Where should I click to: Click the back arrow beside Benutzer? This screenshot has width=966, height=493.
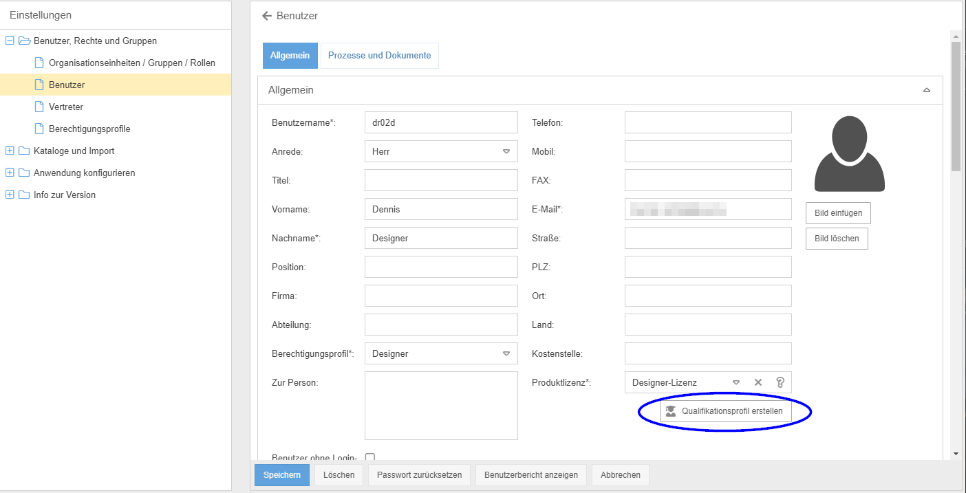tap(267, 16)
